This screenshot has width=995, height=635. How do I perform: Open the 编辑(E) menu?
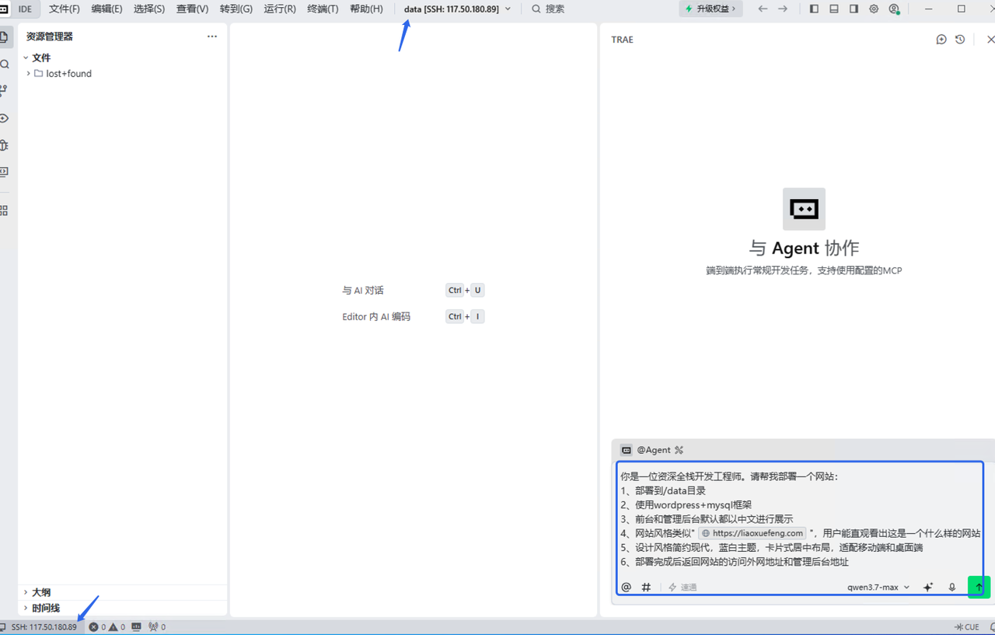106,9
